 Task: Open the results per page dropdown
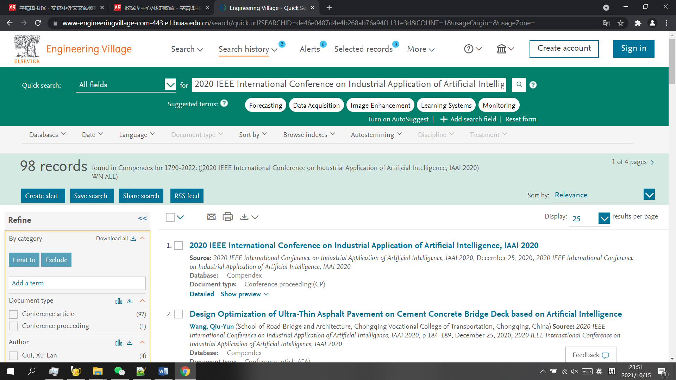[x=590, y=218]
